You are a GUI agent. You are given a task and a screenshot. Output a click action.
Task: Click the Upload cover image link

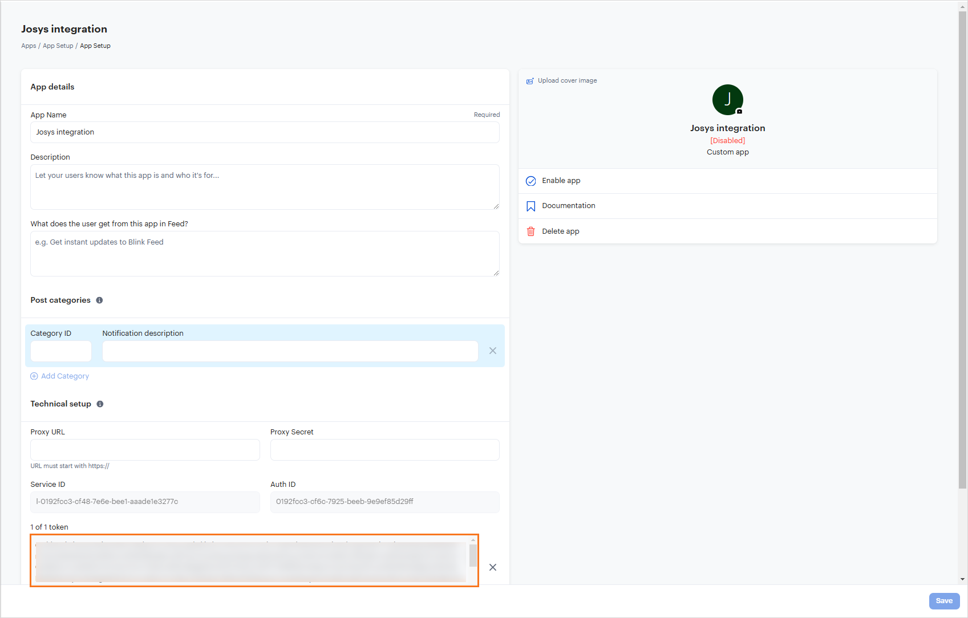point(567,80)
